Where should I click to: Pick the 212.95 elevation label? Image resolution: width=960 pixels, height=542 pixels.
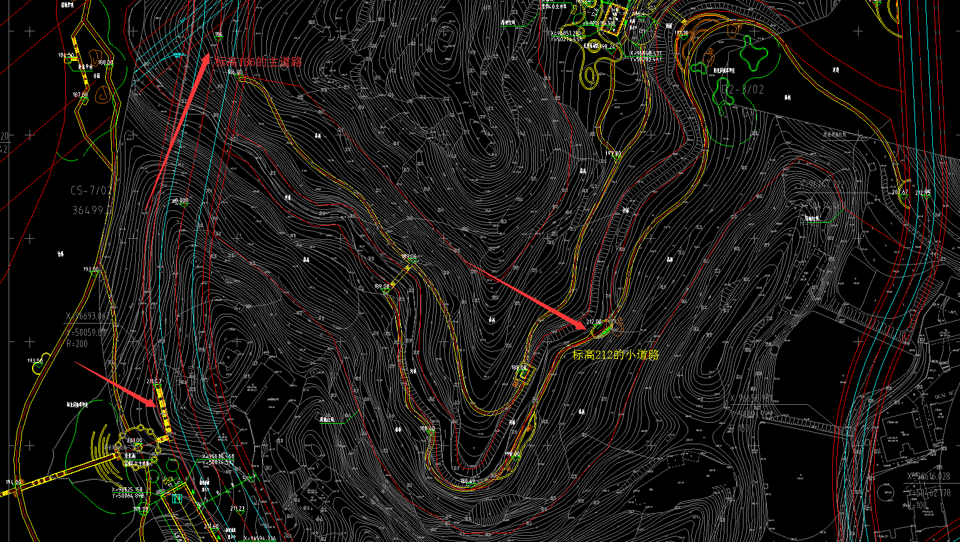tap(923, 193)
